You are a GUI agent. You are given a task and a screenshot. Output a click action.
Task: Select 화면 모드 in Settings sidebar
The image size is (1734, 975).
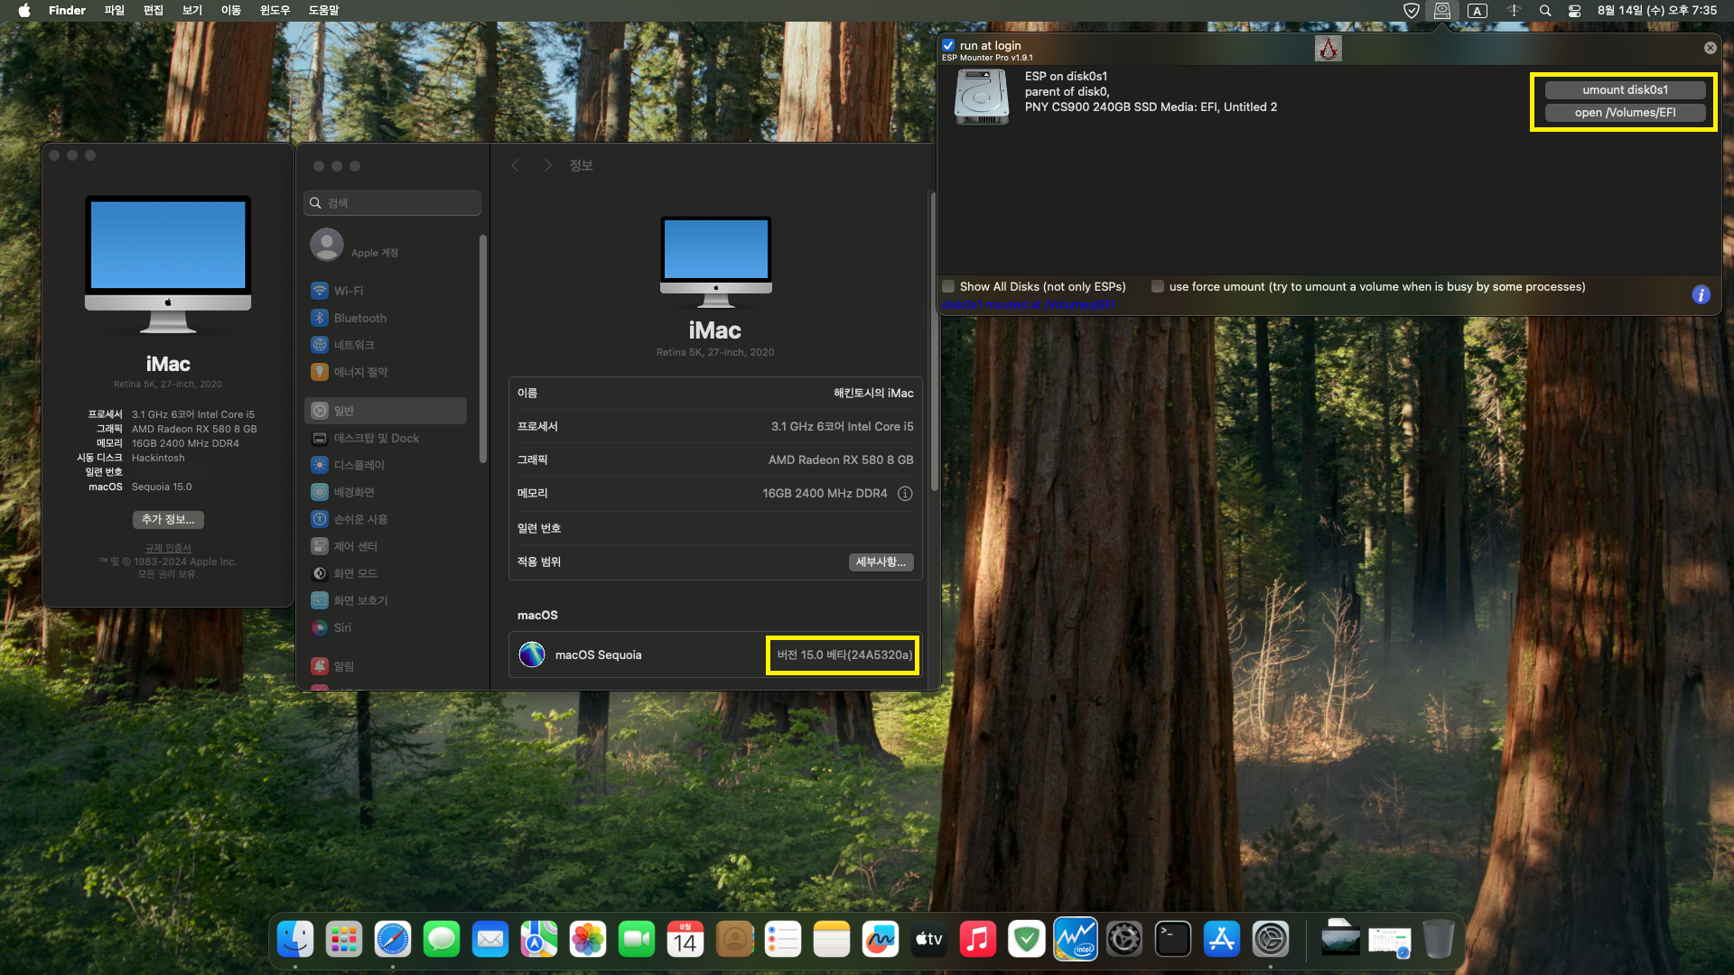(386, 573)
